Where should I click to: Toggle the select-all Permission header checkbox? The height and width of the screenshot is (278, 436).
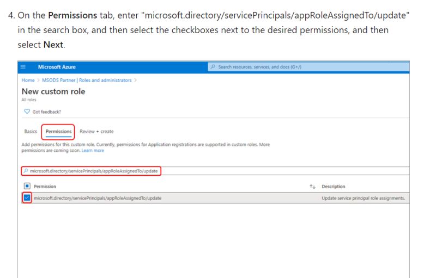[x=27, y=186]
